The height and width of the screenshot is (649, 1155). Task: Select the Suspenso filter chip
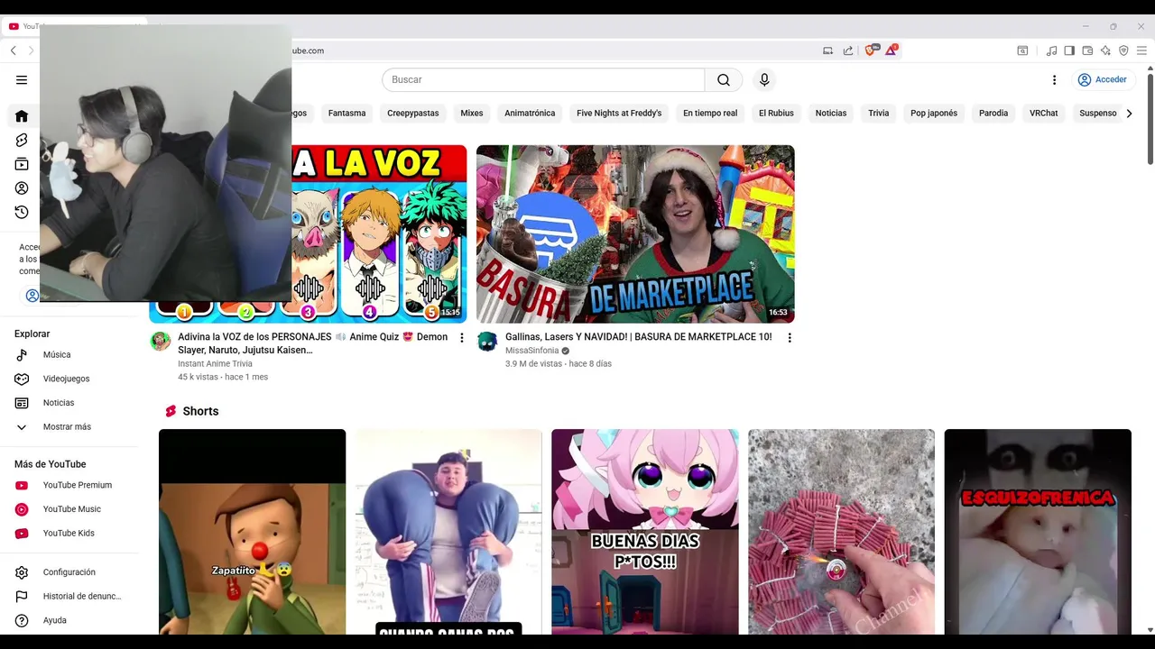click(x=1098, y=114)
